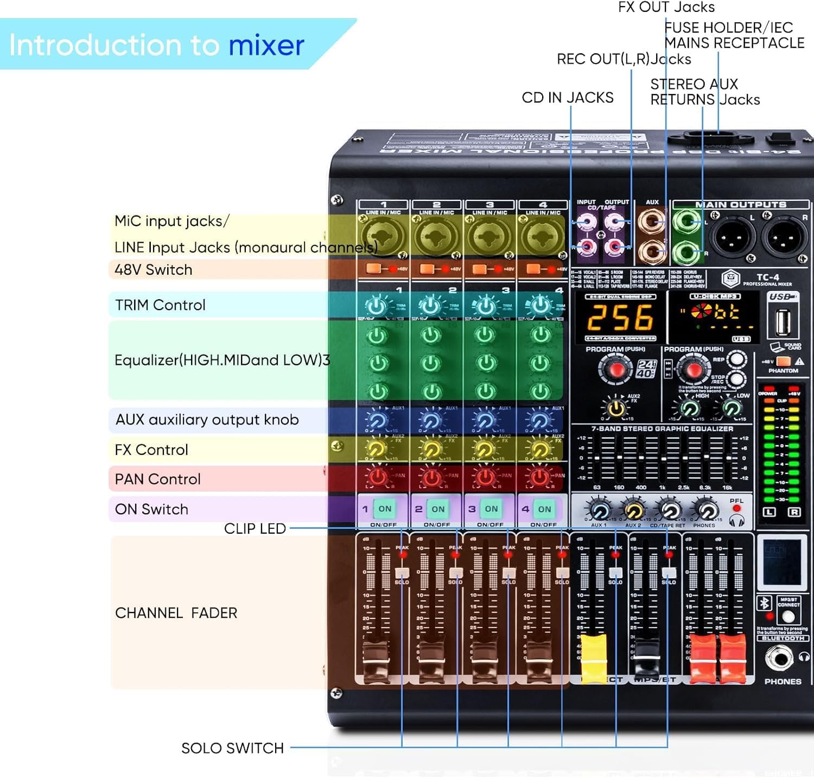The height and width of the screenshot is (778, 814).
Task: Enable channel 2 48V switch
Action: pyautogui.click(x=428, y=269)
